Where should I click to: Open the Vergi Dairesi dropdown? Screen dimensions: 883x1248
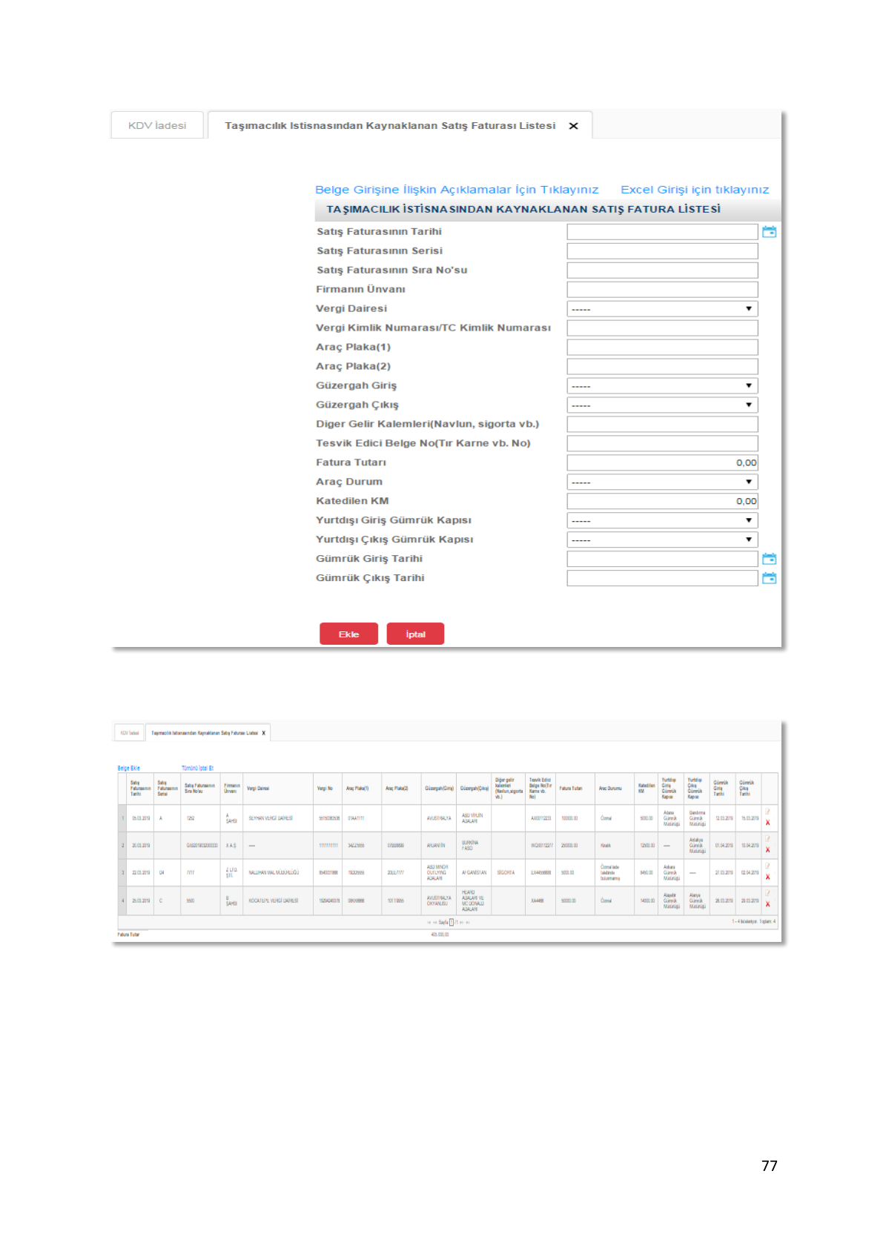(662, 309)
